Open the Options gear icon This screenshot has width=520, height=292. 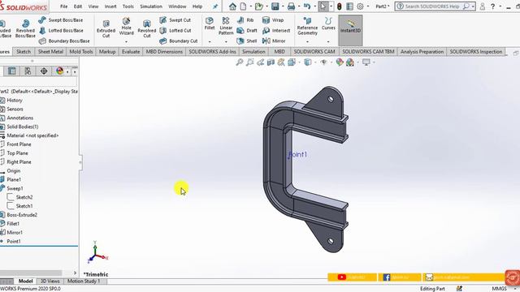(x=360, y=6)
